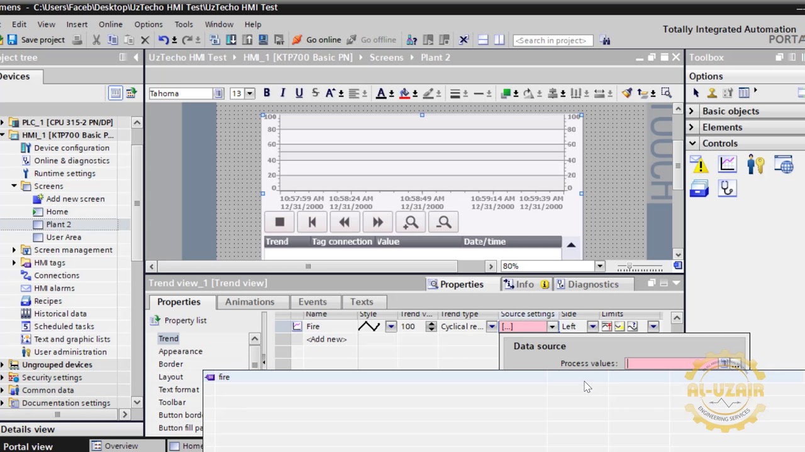Open the Tahoma font name dropdown
Viewport: 805px width, 452px height.
(x=218, y=94)
